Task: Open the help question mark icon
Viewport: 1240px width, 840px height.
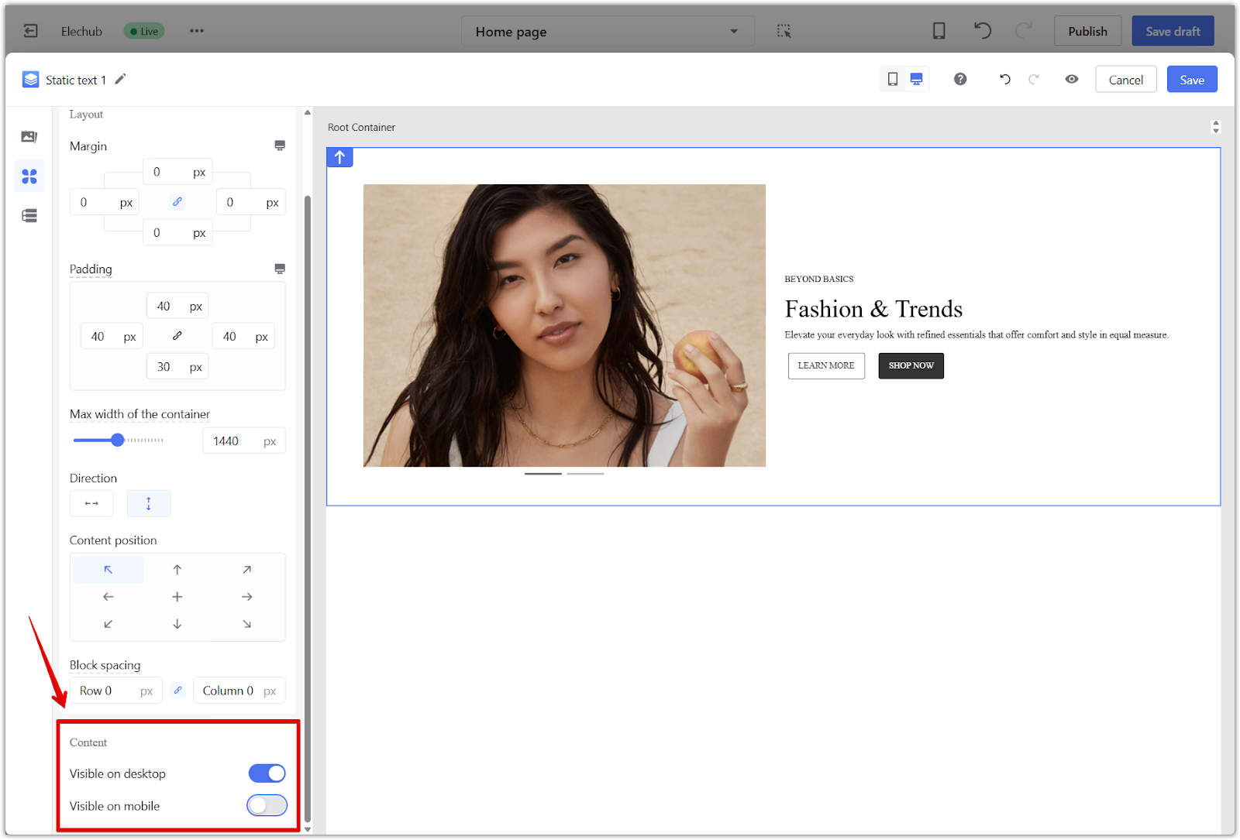Action: point(960,79)
